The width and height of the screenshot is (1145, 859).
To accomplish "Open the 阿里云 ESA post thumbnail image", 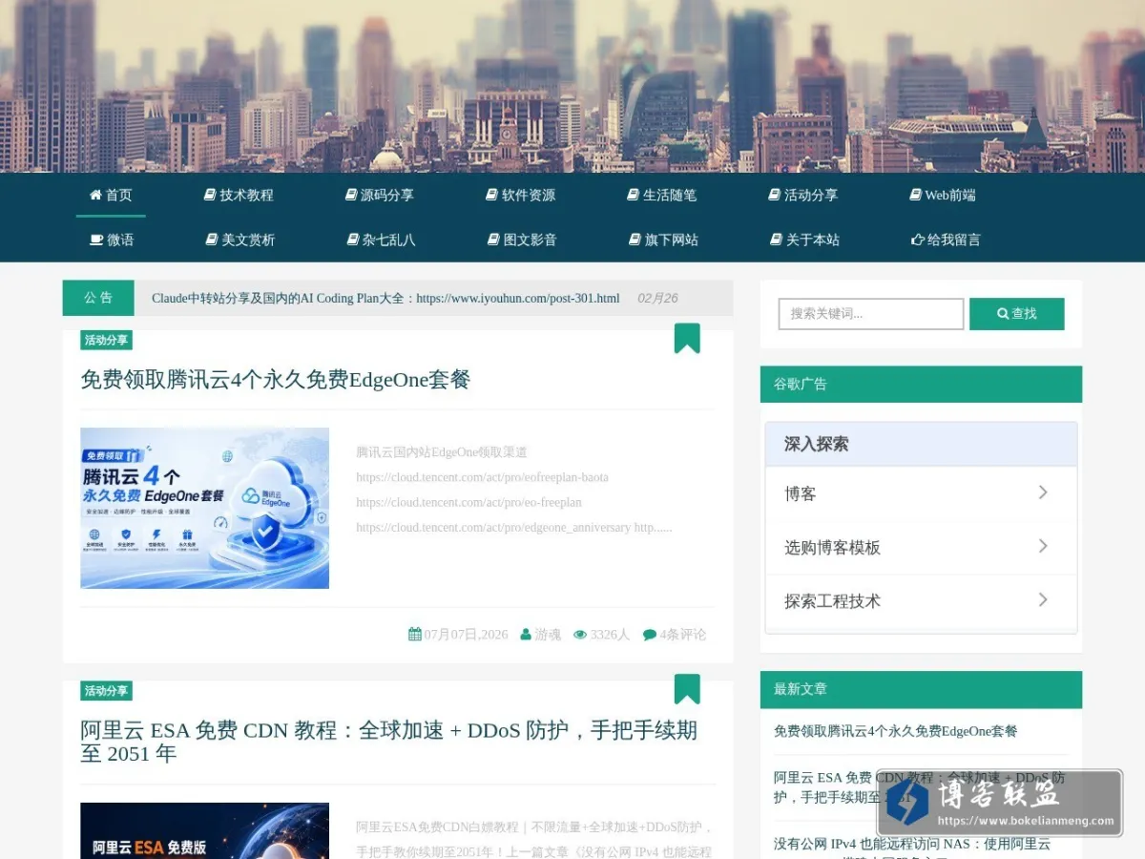I will [204, 830].
